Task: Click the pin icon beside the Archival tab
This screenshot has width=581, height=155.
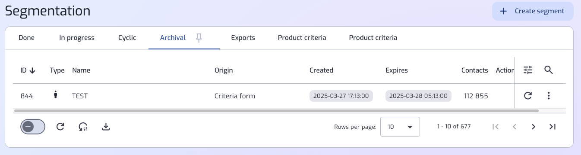Action: (199, 38)
